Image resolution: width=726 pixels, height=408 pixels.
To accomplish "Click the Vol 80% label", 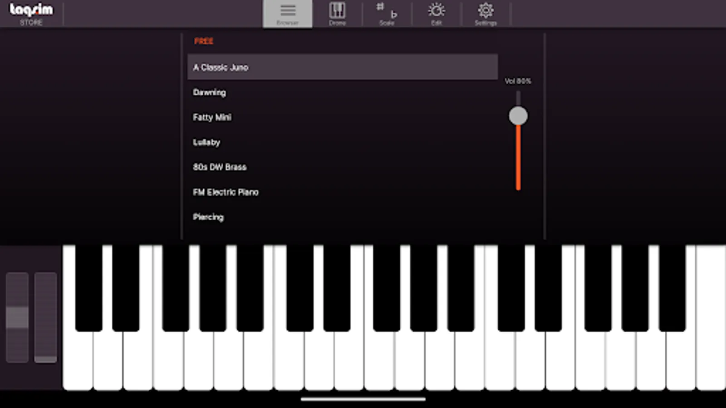I will pos(518,81).
